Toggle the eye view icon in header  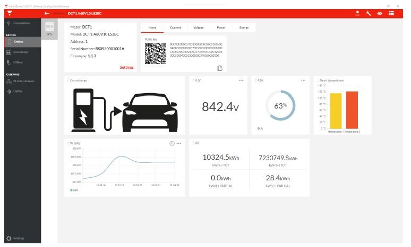[380, 13]
